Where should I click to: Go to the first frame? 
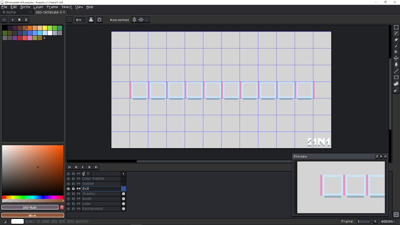coord(69,167)
